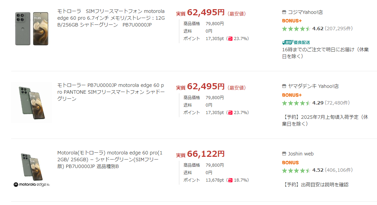Click the second product thumbnail with tilted phones
377x205 pixels.
click(x=32, y=102)
